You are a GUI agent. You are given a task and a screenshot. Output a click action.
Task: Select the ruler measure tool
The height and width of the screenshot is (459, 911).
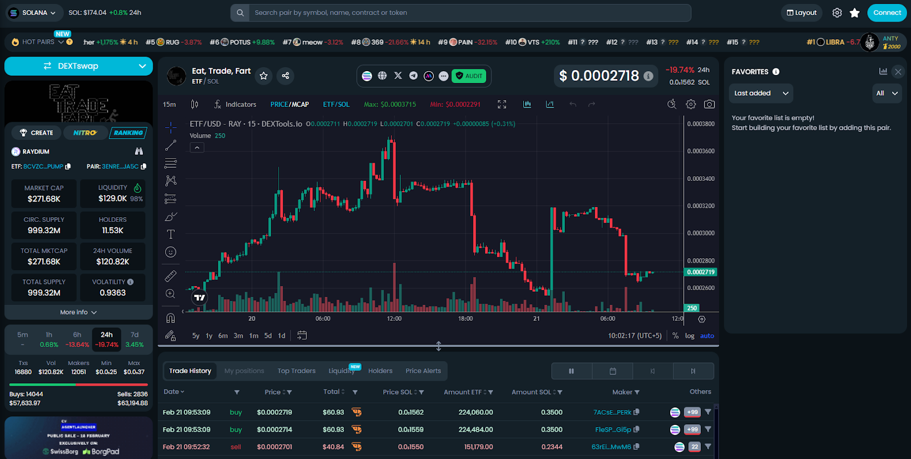coord(171,276)
